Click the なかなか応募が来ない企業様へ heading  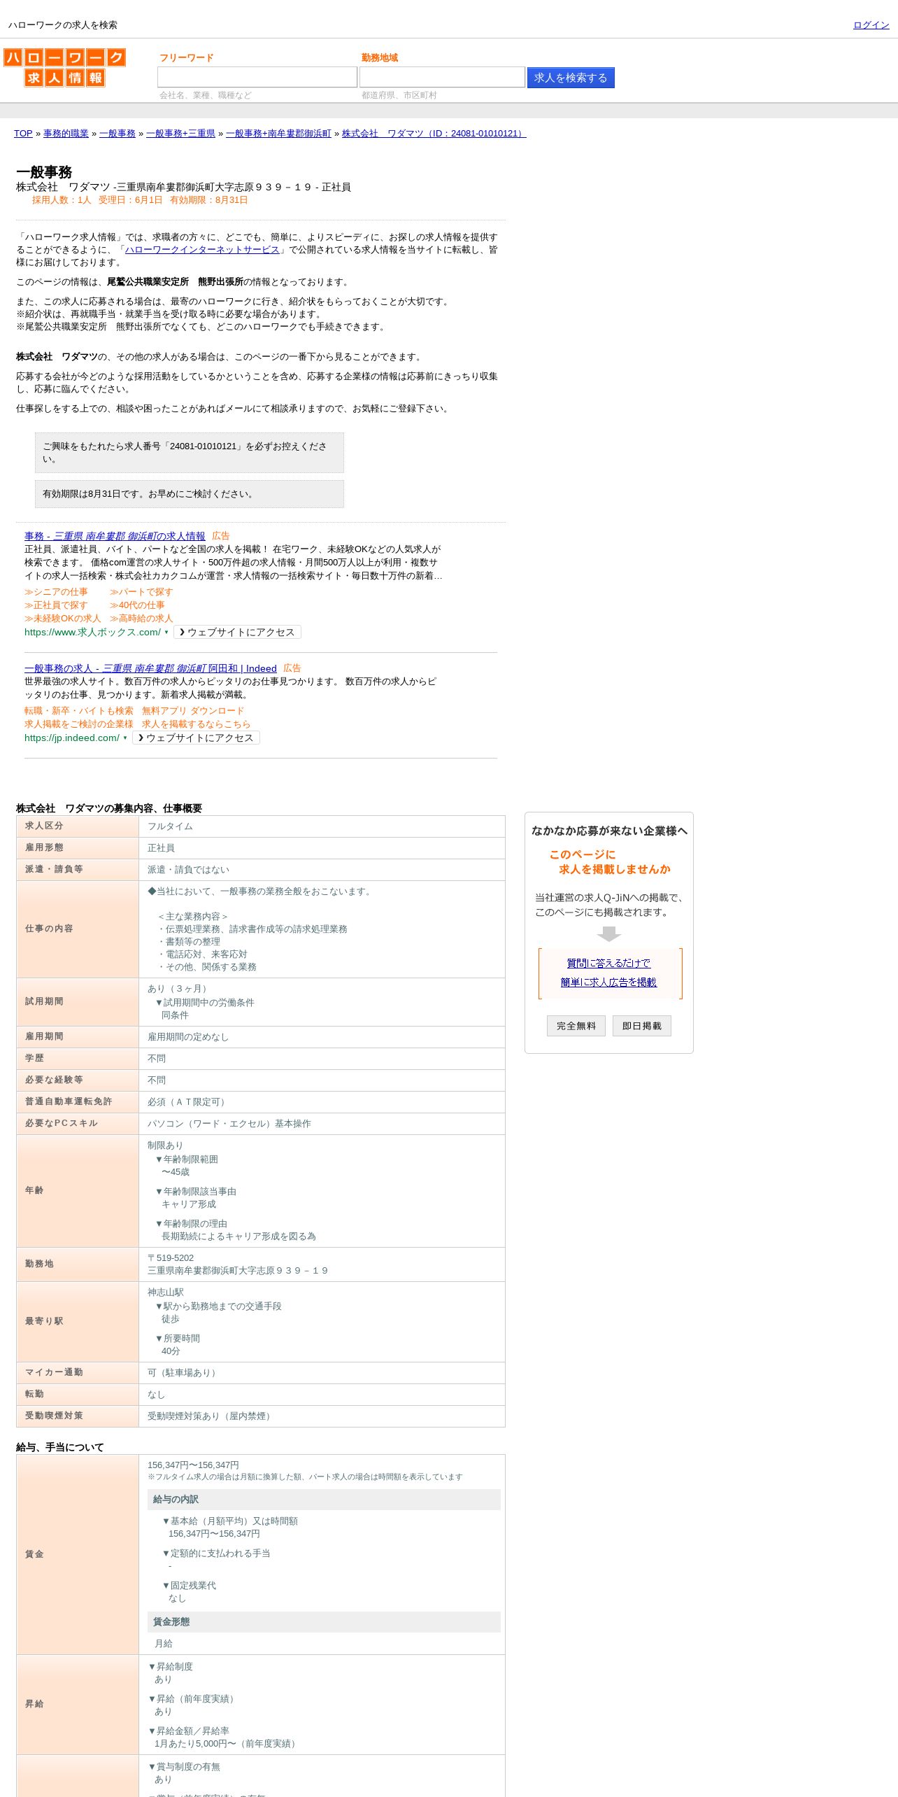[x=609, y=831]
